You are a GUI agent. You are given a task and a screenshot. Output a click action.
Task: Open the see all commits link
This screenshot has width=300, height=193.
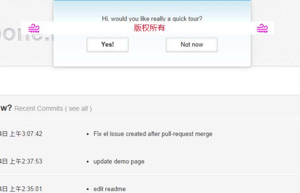click(x=78, y=109)
